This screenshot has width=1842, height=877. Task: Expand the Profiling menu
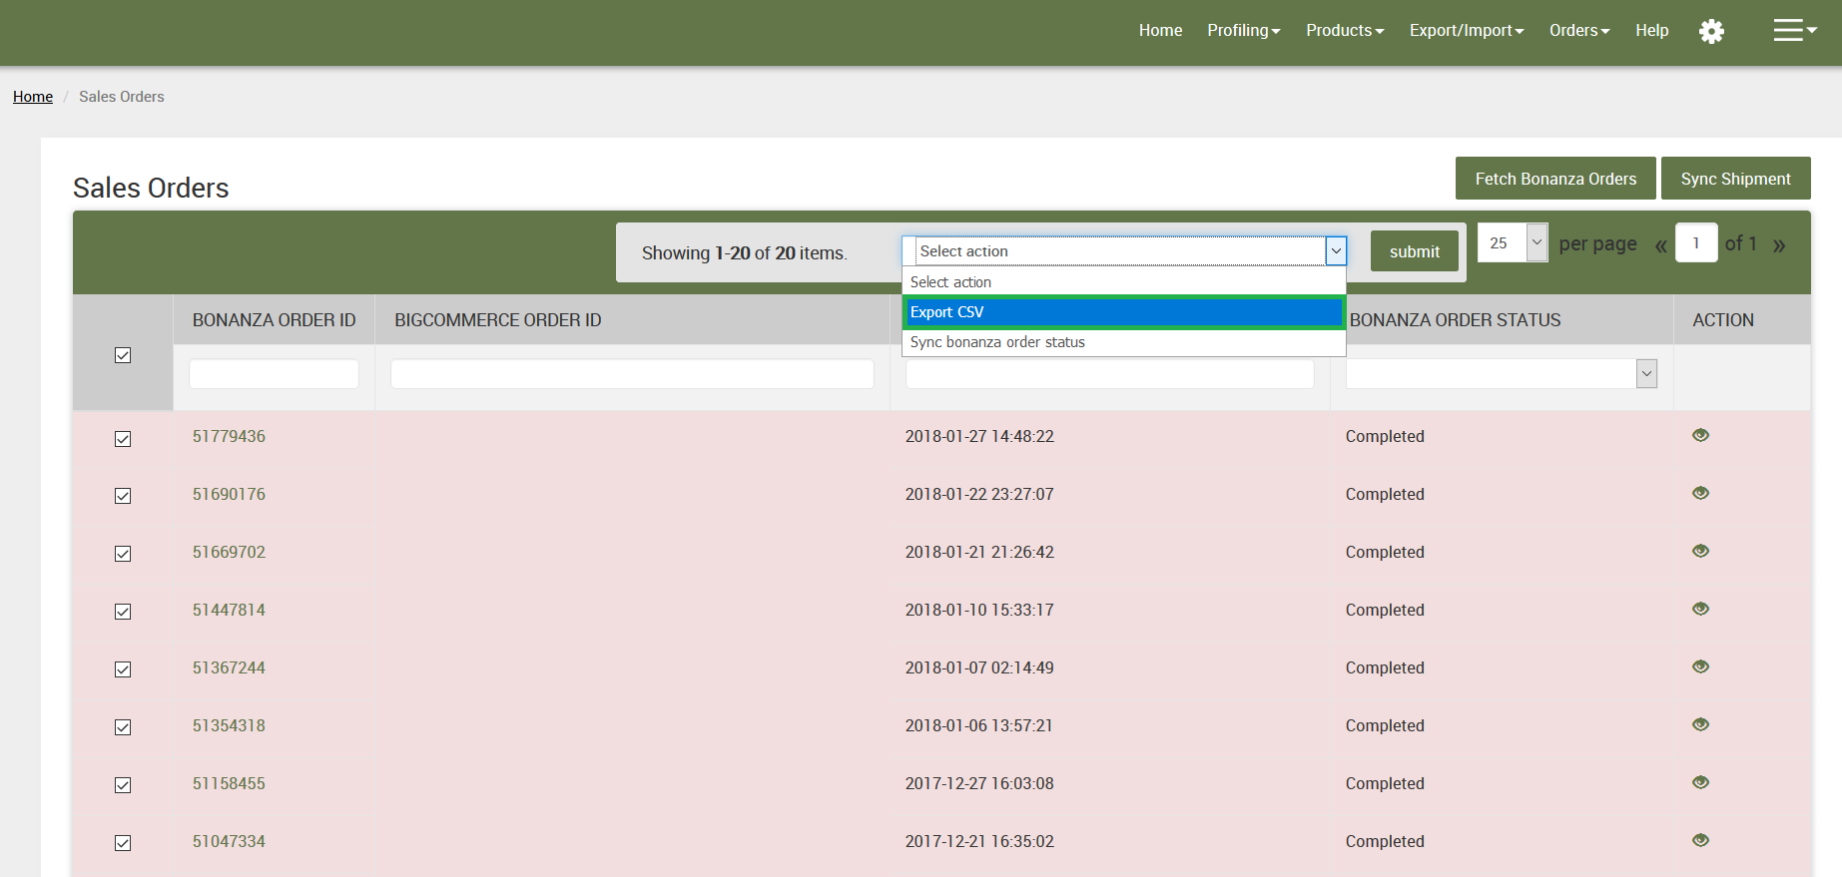point(1243,31)
